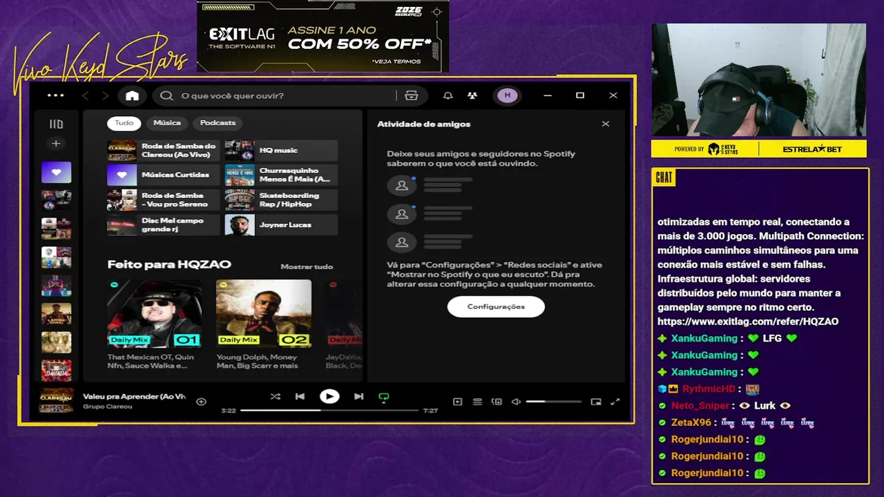
Task: Open the queue icon
Action: pos(477,402)
